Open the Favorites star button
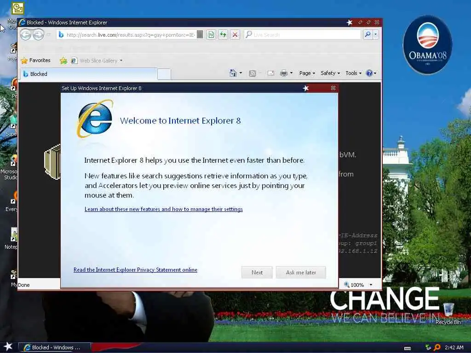 35,60
